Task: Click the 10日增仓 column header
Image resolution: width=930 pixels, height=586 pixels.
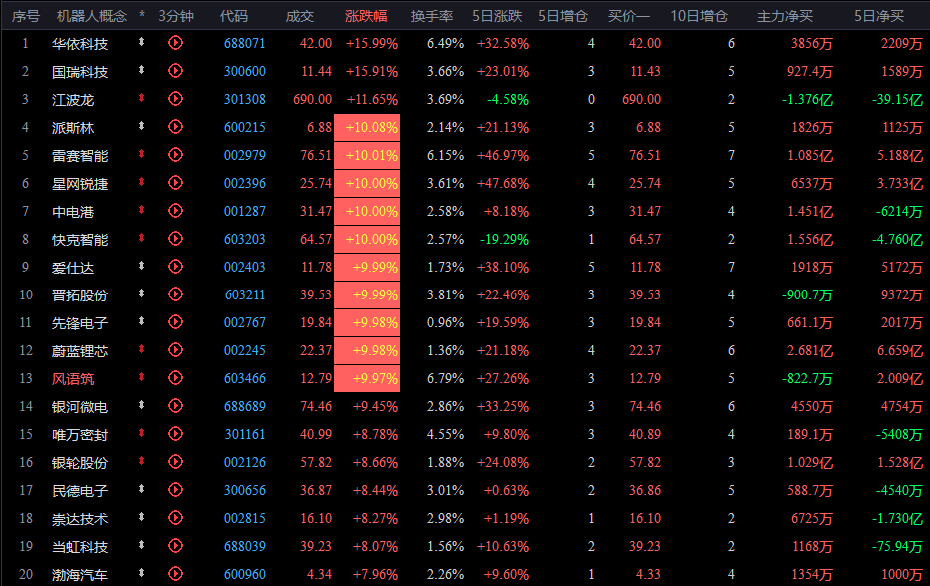Action: 699,16
